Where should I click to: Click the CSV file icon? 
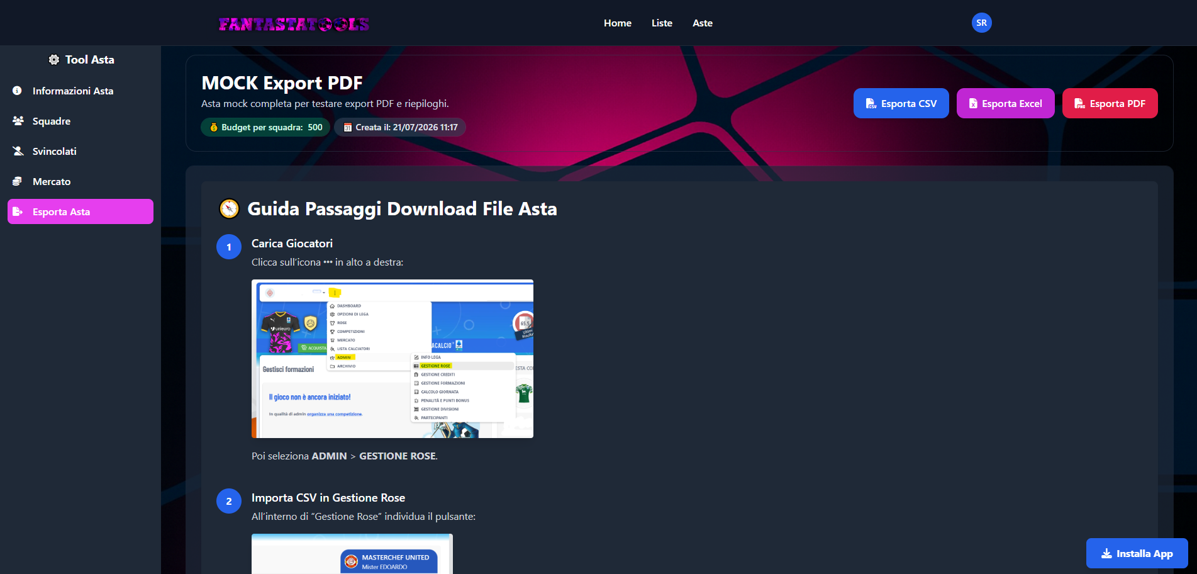click(871, 103)
